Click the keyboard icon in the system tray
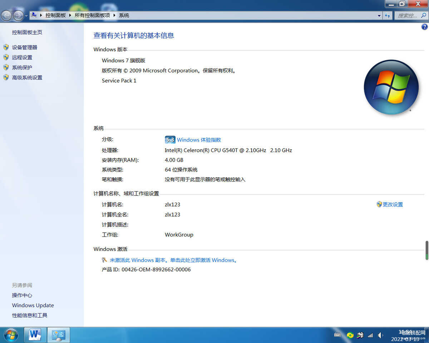Screen dimensions: 429x343 click(337, 335)
